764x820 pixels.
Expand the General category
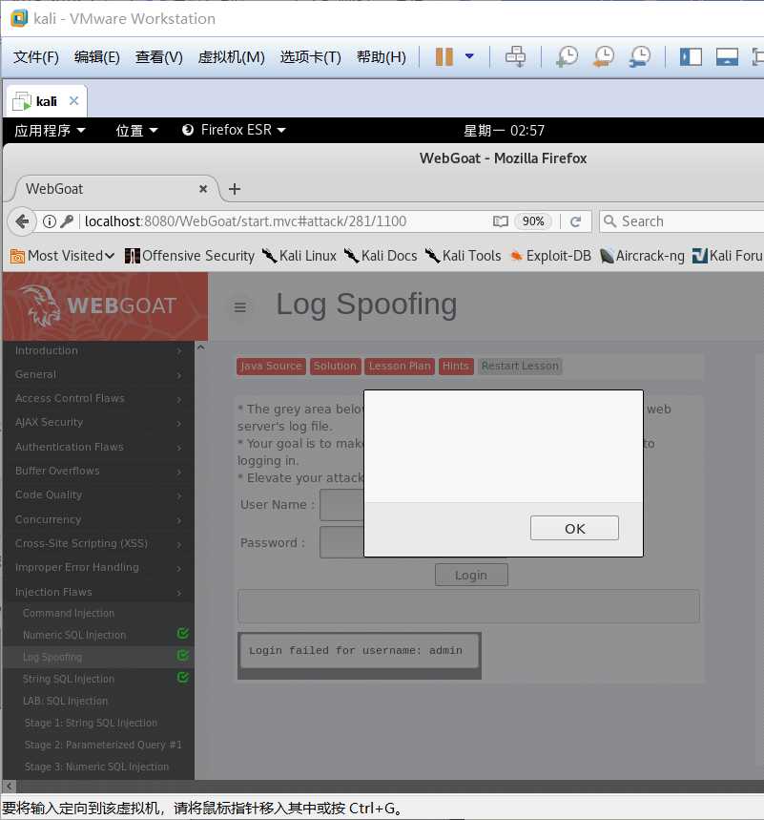pyautogui.click(x=98, y=374)
